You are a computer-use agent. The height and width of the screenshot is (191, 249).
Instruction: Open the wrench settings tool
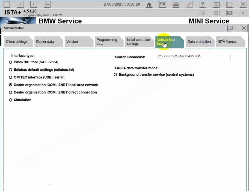[189, 4]
